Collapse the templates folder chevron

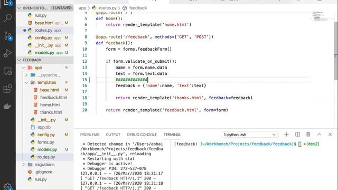coord(26,82)
